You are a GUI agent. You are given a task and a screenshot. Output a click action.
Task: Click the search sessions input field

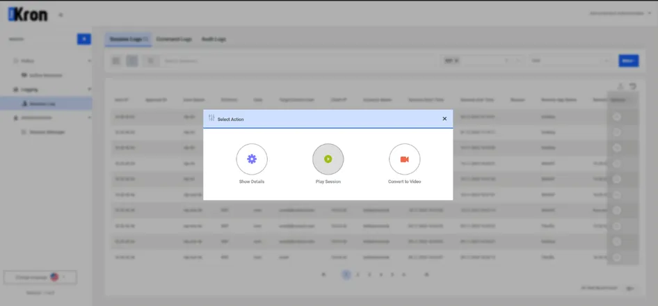point(298,61)
